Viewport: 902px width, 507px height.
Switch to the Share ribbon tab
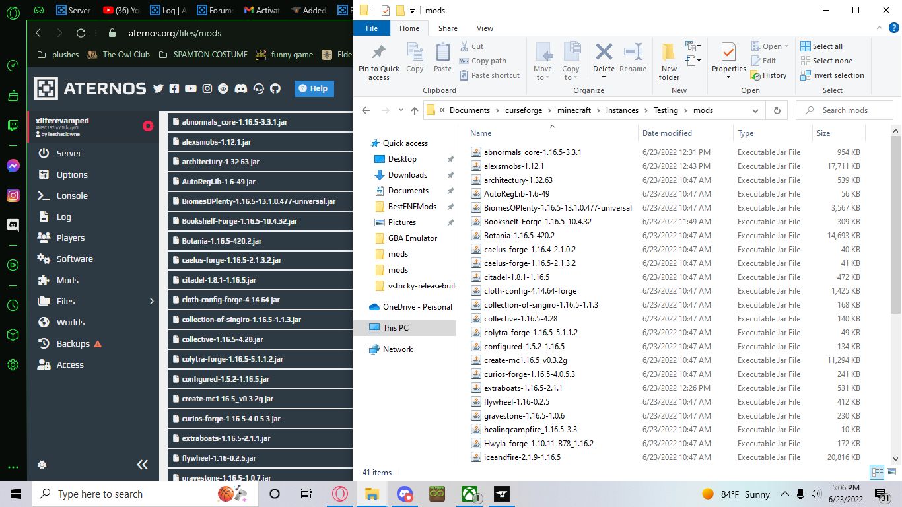448,28
